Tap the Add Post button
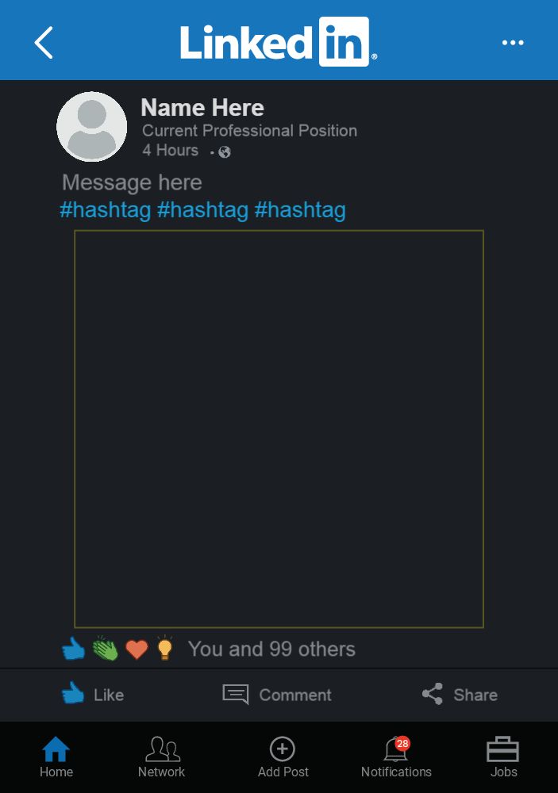The height and width of the screenshot is (793, 558). coord(283,757)
